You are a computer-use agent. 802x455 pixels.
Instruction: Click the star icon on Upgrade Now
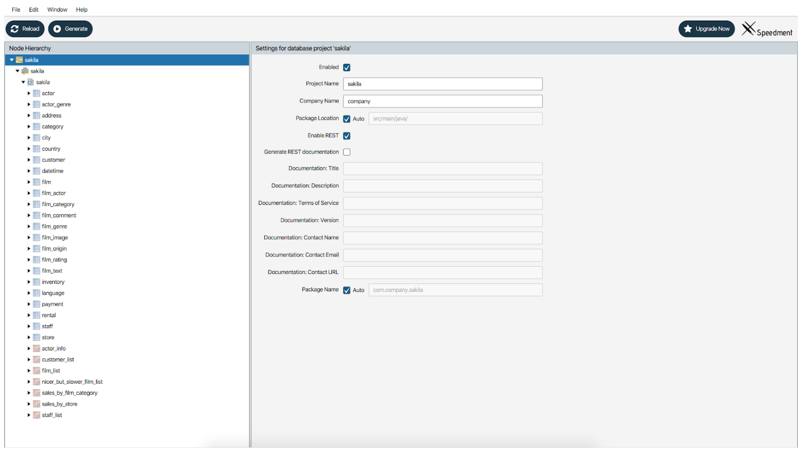(688, 29)
